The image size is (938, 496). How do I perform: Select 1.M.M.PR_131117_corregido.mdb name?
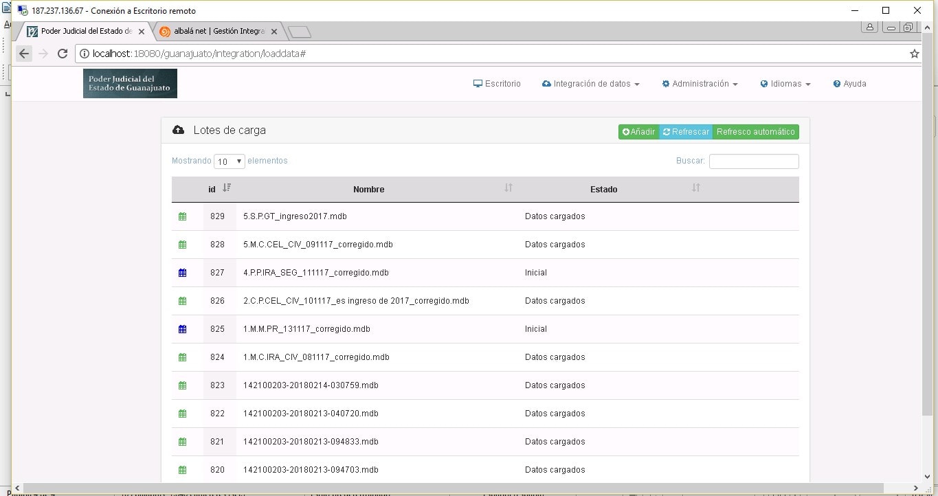[x=306, y=329]
